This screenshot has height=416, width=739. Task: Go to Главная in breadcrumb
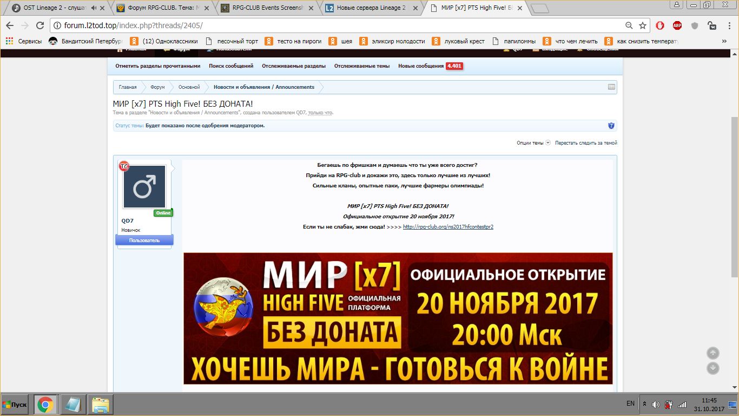[128, 87]
